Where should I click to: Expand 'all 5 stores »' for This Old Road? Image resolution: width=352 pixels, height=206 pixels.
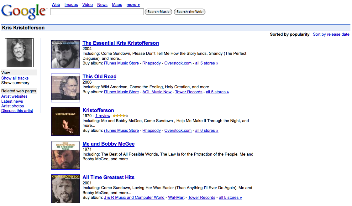pyautogui.click(x=217, y=92)
